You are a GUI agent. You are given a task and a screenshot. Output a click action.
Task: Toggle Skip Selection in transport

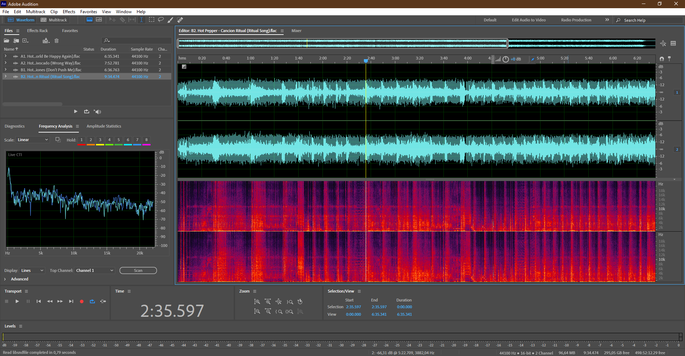[x=103, y=301]
